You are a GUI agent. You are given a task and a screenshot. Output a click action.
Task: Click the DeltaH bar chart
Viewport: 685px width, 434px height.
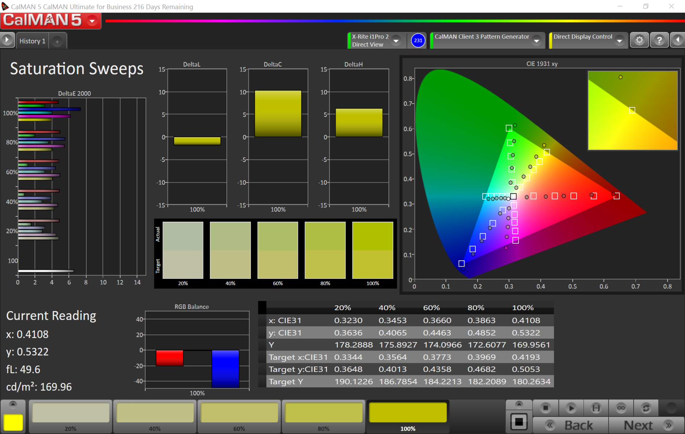(359, 137)
